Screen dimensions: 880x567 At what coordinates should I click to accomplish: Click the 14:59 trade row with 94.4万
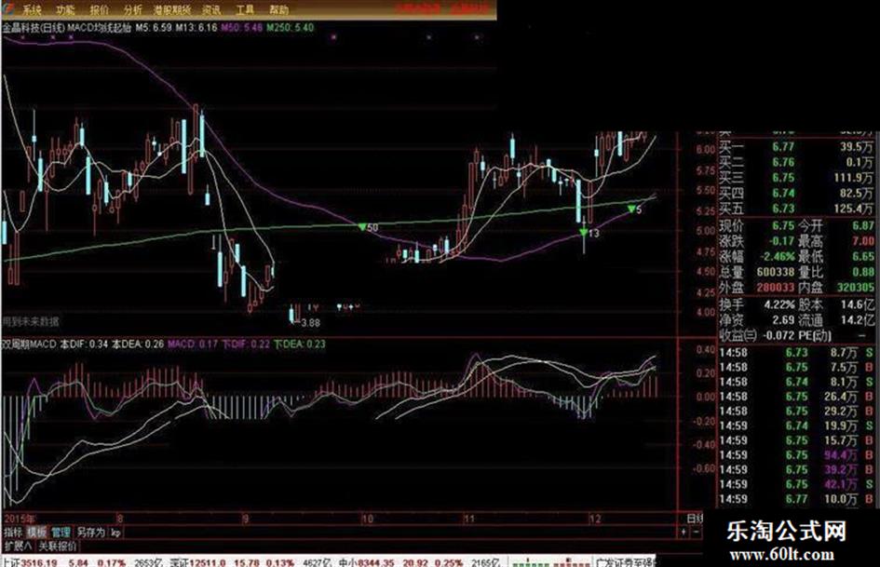[796, 455]
